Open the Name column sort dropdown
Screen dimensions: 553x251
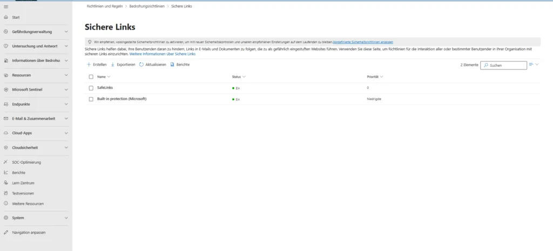tap(109, 76)
